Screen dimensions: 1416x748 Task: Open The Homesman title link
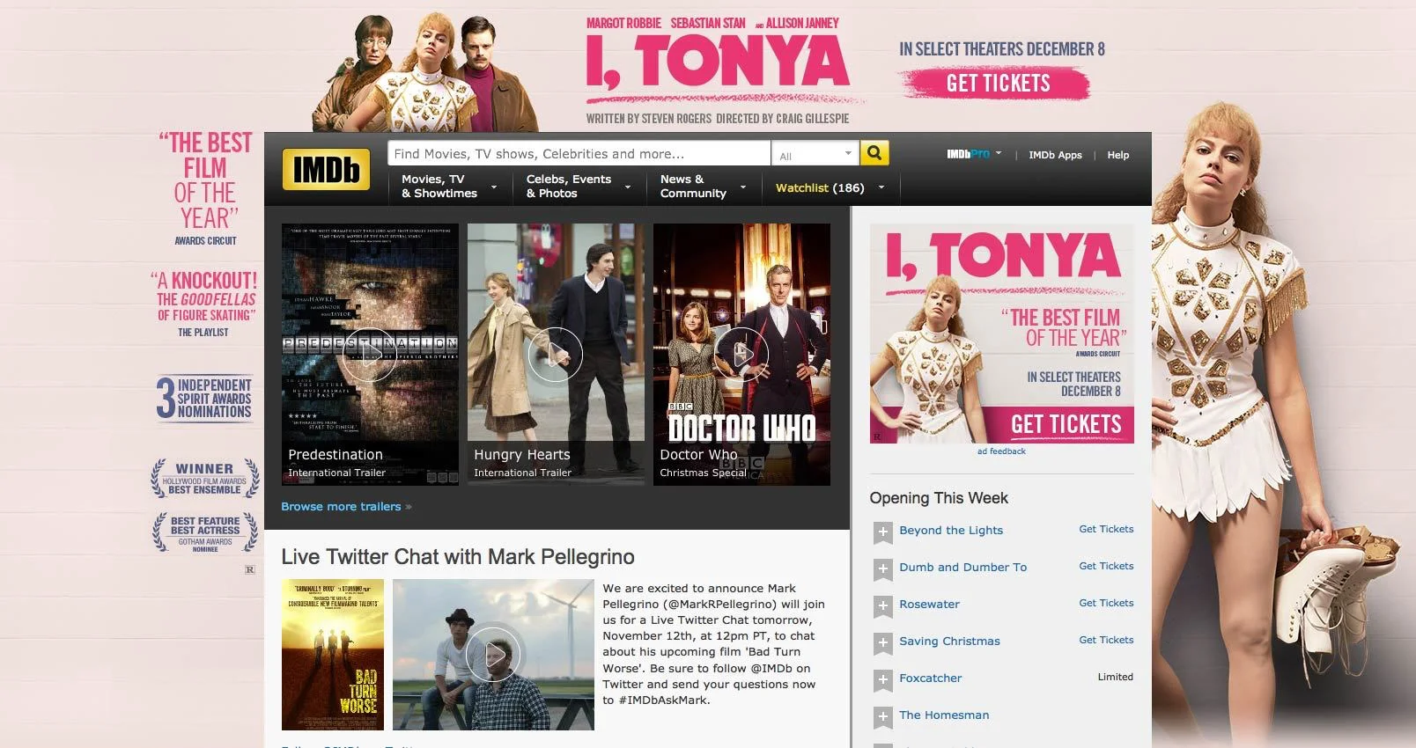[944, 715]
